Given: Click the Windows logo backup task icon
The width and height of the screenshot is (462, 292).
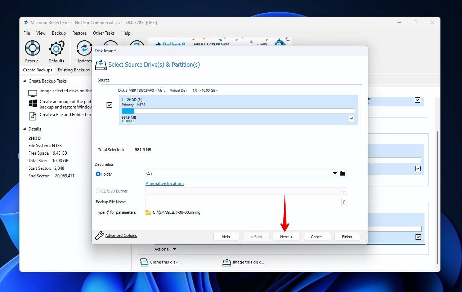Looking at the screenshot, I should coord(33,104).
